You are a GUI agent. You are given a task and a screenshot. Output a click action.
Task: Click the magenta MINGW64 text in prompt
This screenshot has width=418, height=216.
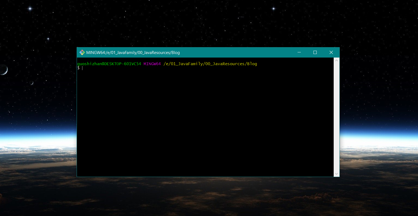152,64
